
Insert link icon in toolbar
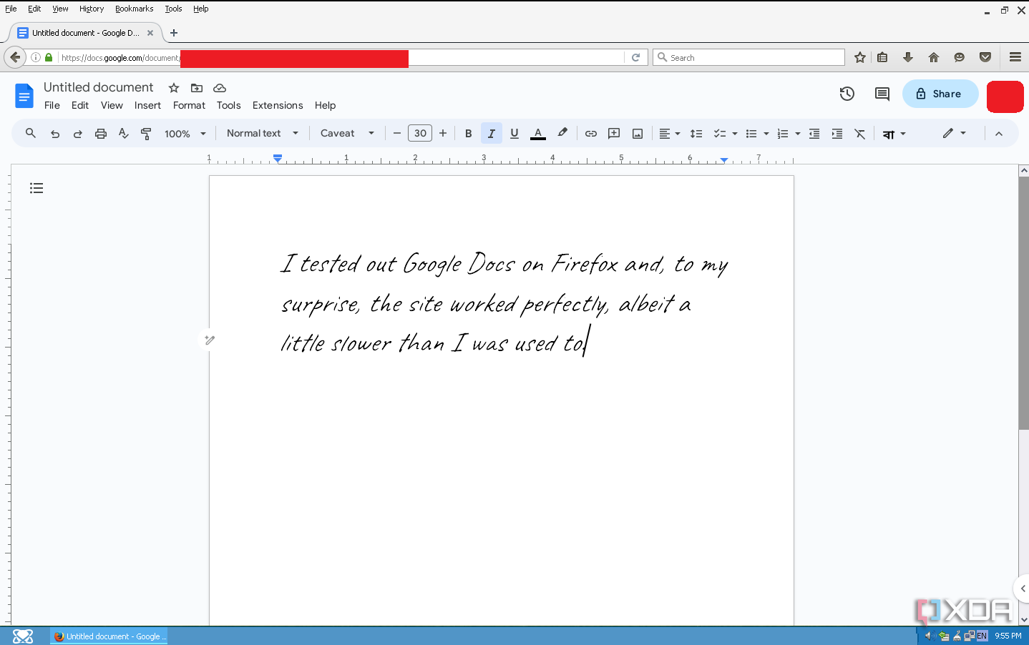591,134
